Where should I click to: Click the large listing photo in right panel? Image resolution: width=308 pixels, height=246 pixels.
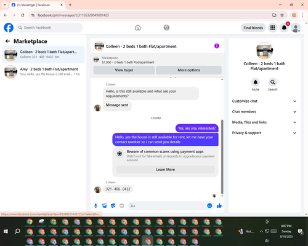tap(264, 50)
